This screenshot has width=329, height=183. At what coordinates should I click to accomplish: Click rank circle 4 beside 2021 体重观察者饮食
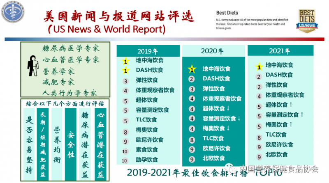pos(259,96)
